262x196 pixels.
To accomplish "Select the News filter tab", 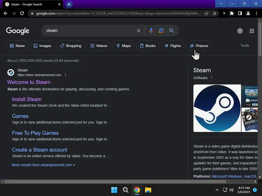I will point(17,46).
